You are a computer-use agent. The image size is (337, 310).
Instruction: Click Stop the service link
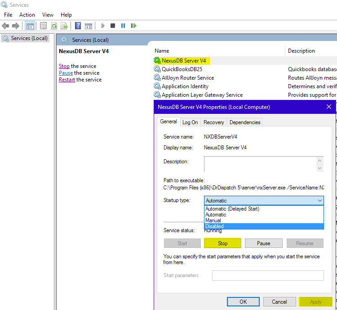click(x=64, y=66)
